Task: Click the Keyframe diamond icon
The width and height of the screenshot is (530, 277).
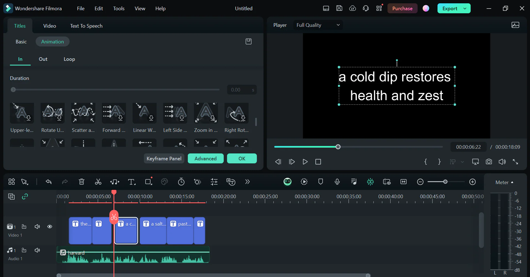Action: coord(197,182)
